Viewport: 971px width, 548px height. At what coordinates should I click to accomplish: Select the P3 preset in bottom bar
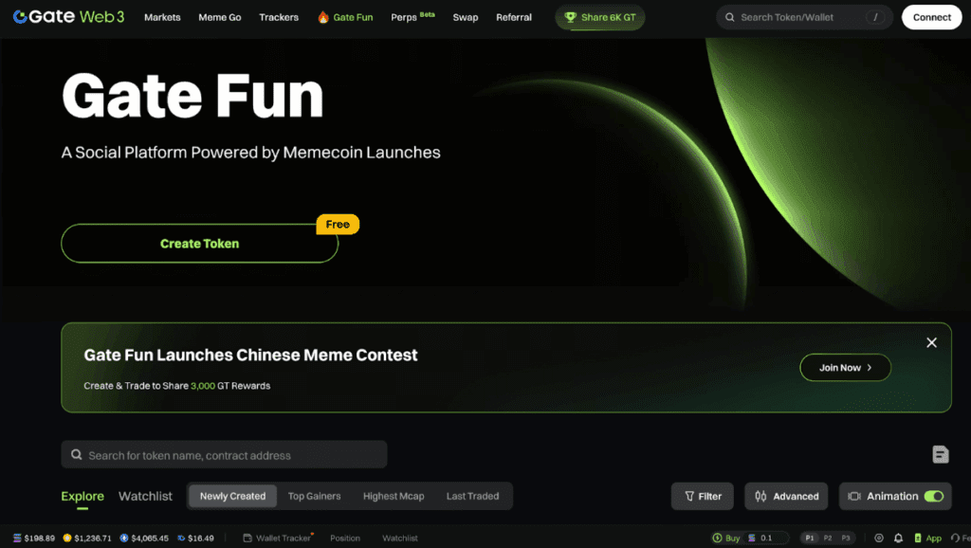(845, 539)
